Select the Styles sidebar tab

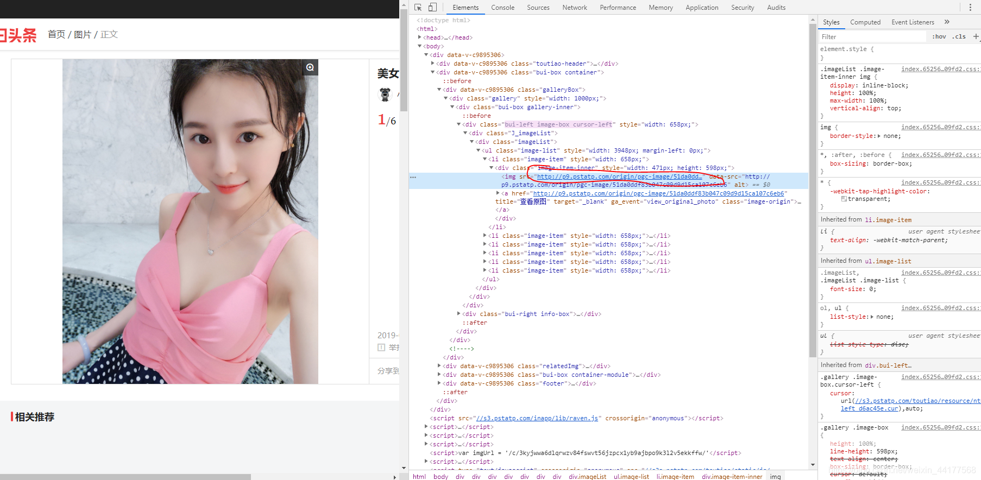[x=831, y=22]
